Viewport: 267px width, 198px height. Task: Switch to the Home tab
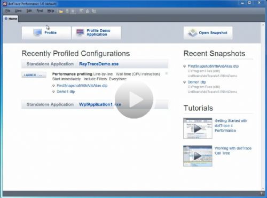pyautogui.click(x=11, y=19)
